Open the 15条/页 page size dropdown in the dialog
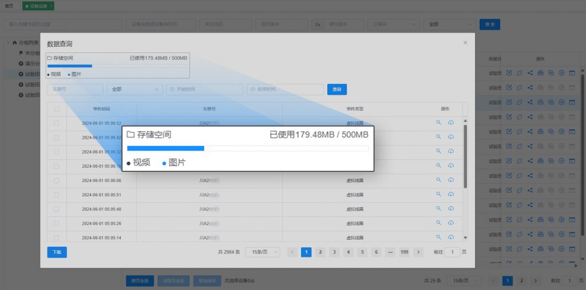The image size is (586, 290). tap(262, 252)
